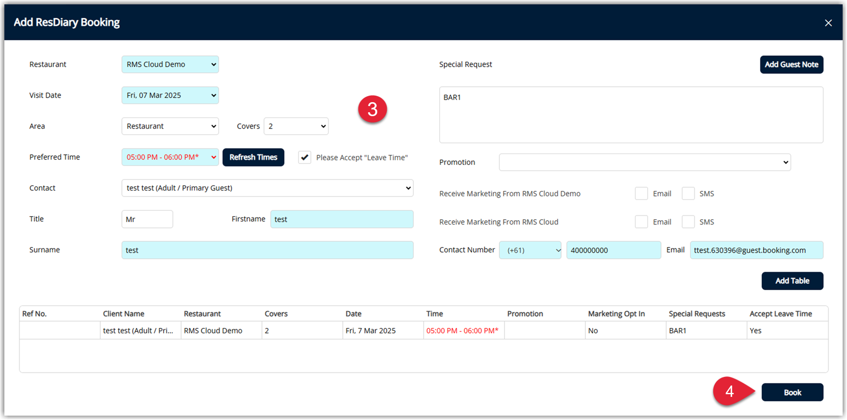Click the Book button
Screen dimensions: 847x420
click(792, 392)
